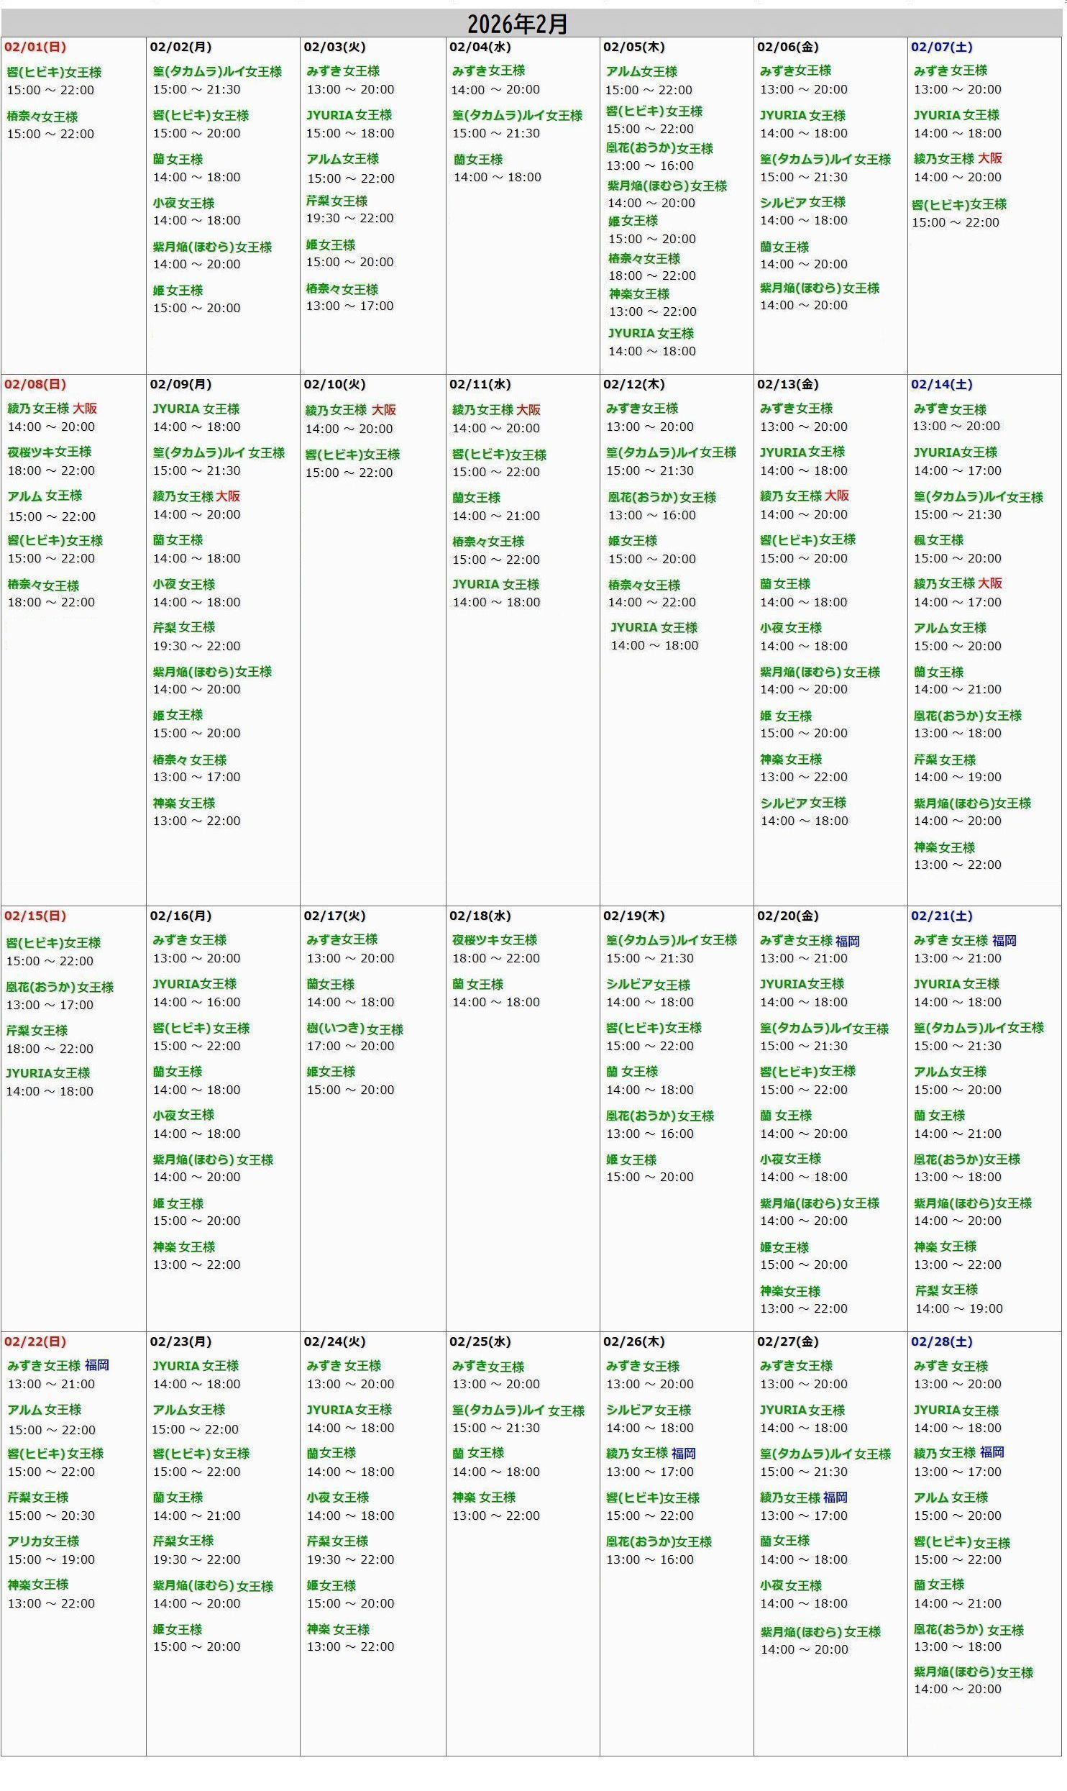Open 紫月焔(ほむら)女王様 on 02/28
This screenshot has width=1067, height=1791.
click(x=973, y=1672)
